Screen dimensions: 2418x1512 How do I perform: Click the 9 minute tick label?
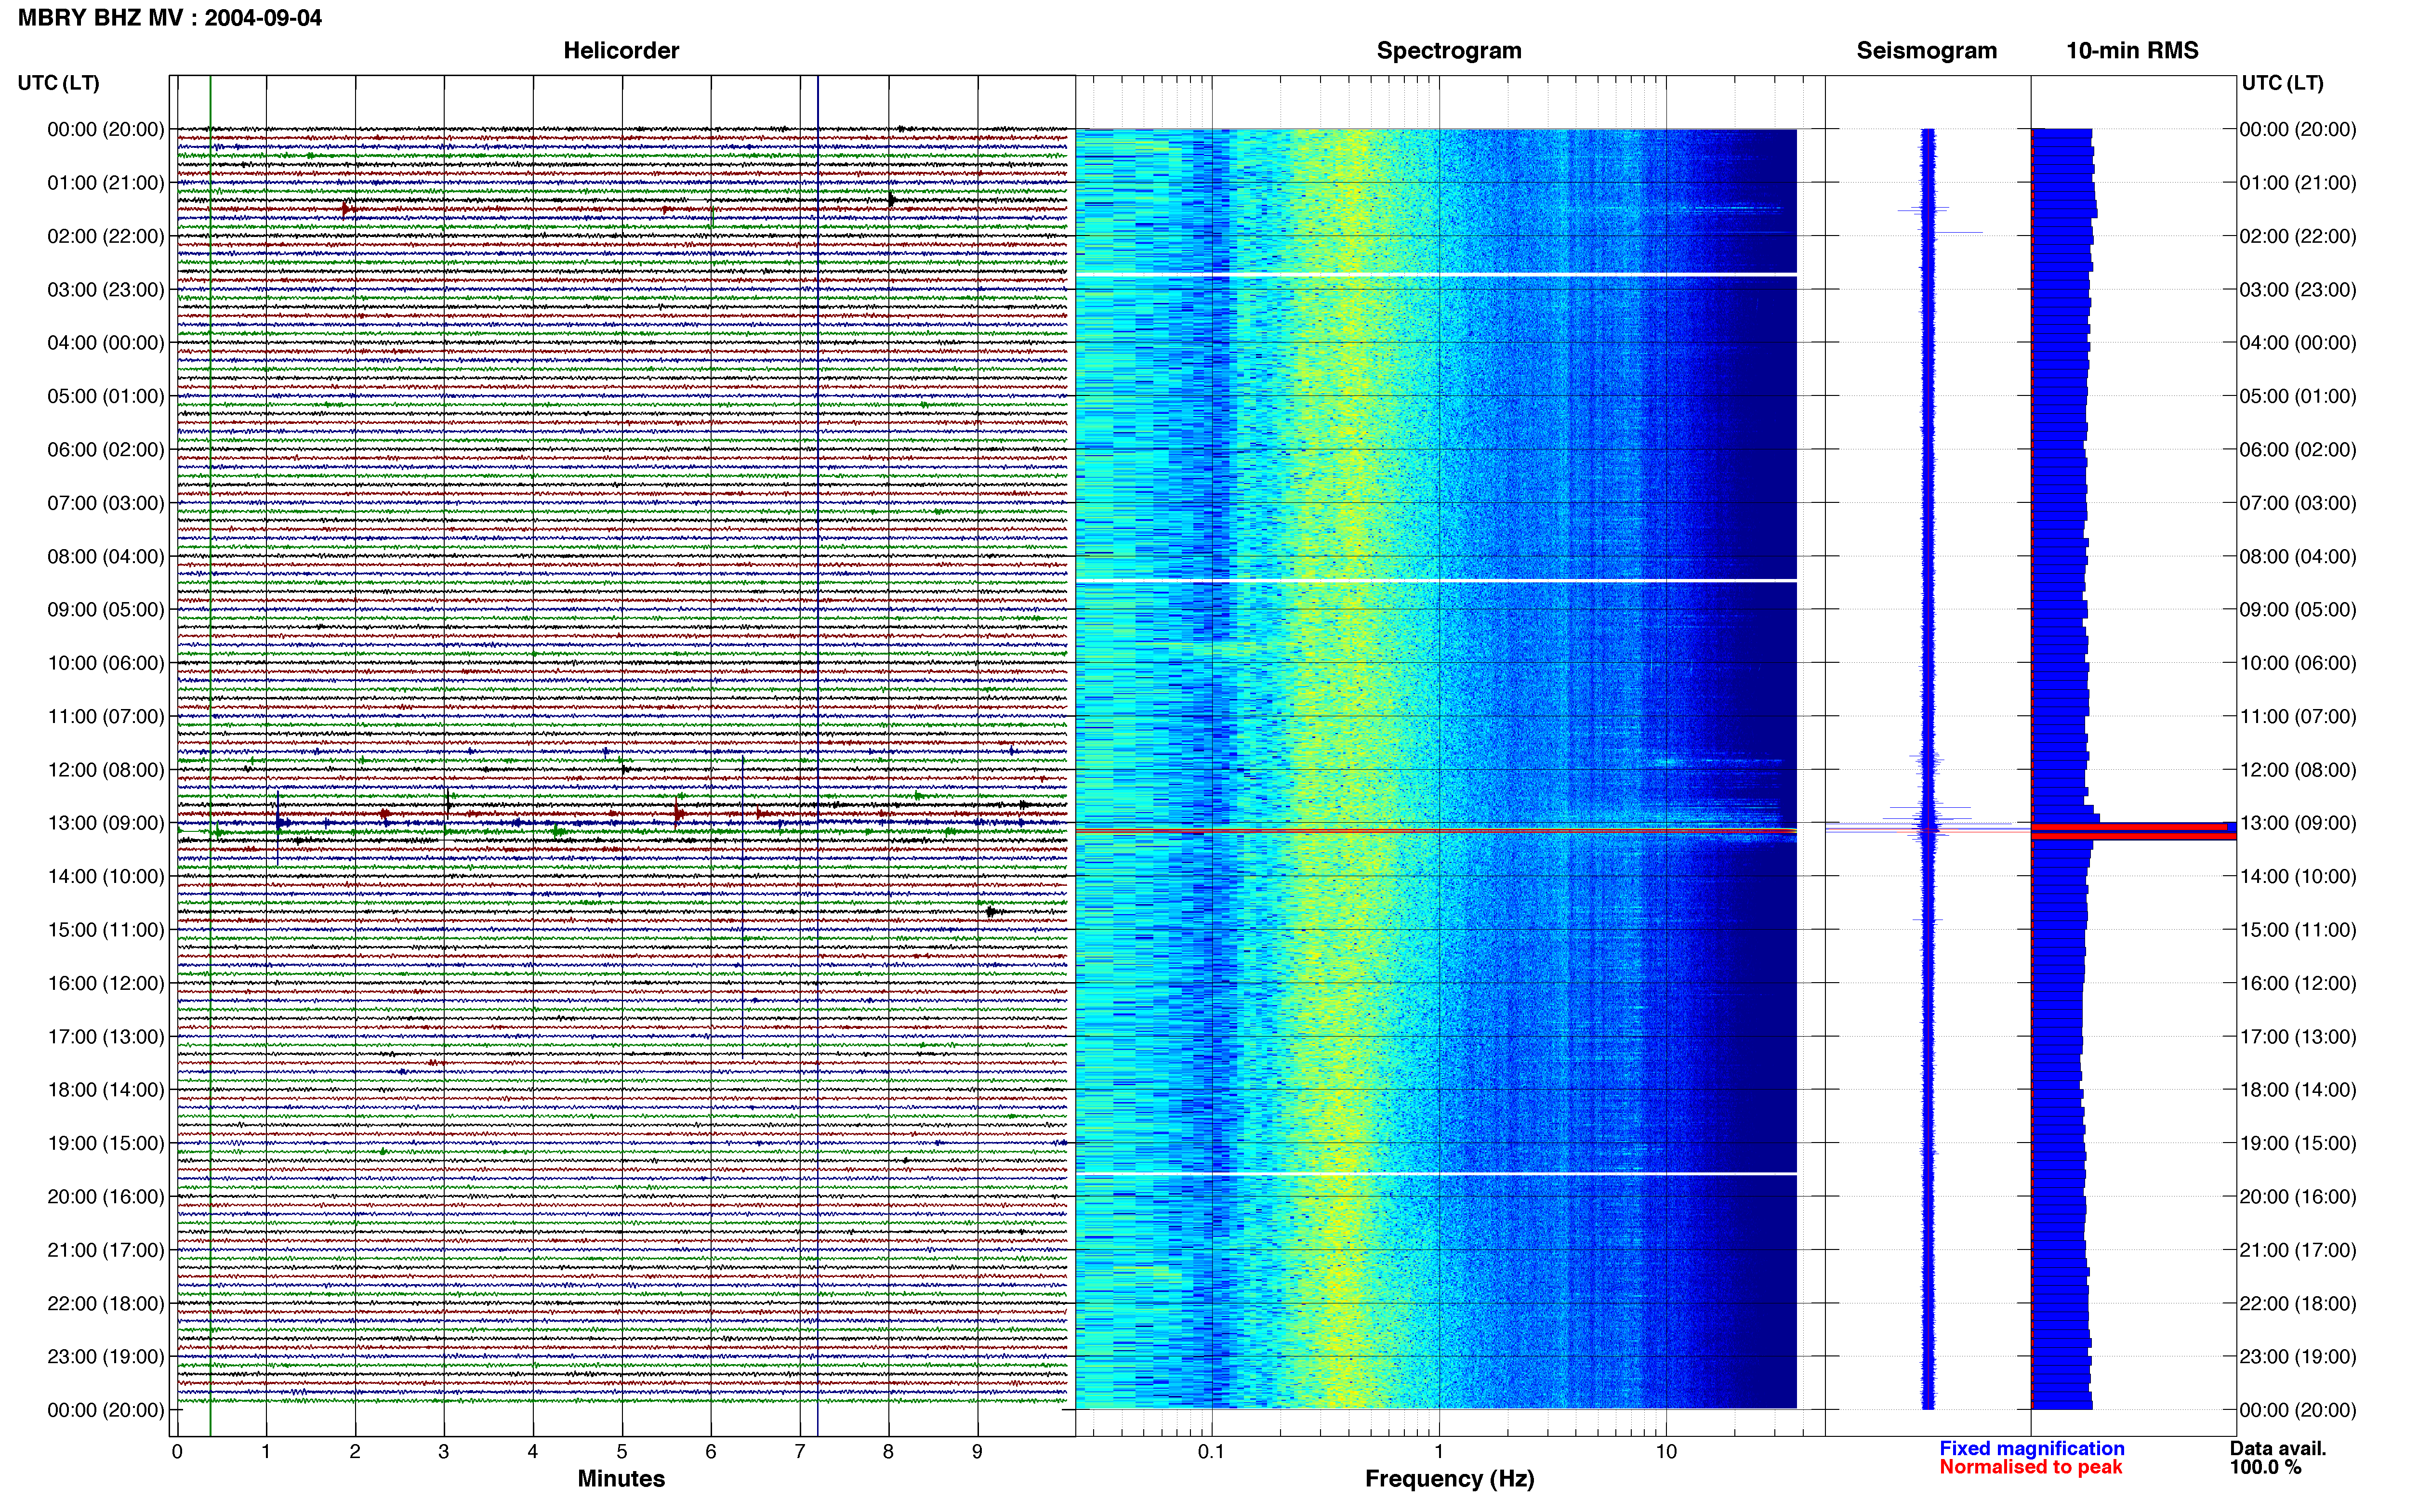pos(977,1452)
